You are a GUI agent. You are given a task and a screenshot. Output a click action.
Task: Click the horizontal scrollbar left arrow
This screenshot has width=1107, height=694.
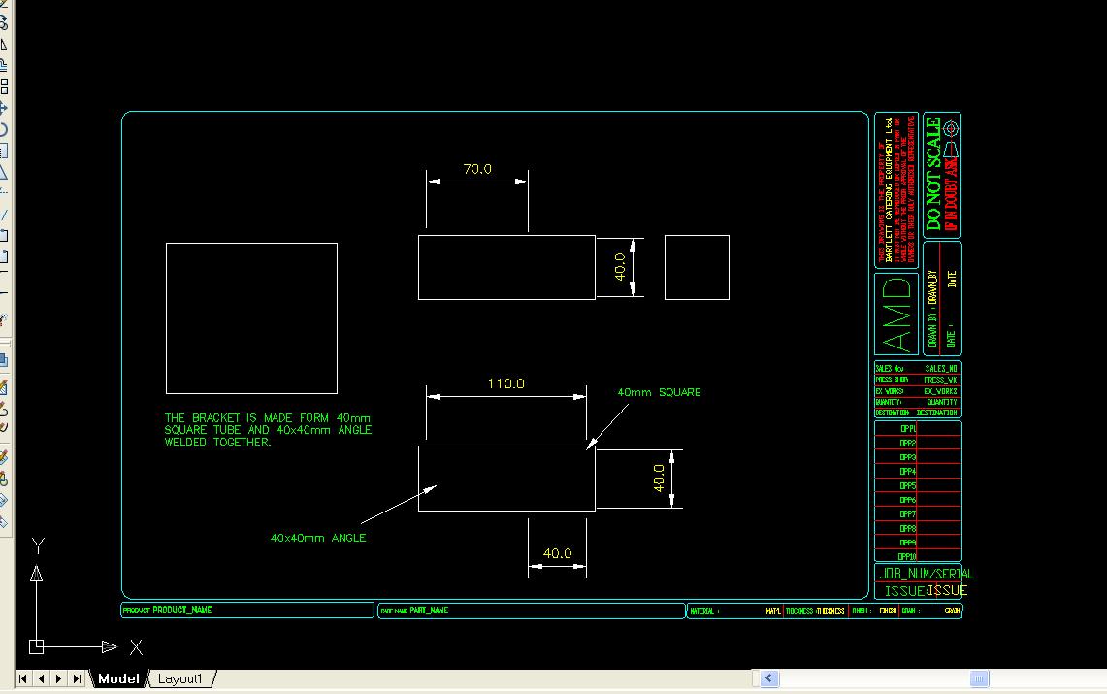[768, 678]
